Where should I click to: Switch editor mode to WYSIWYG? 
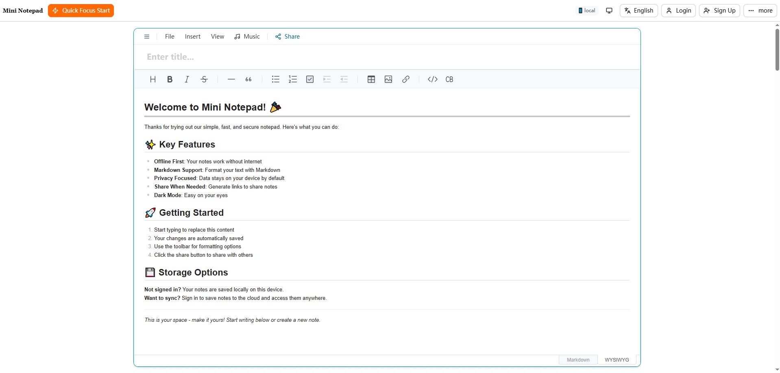(617, 360)
